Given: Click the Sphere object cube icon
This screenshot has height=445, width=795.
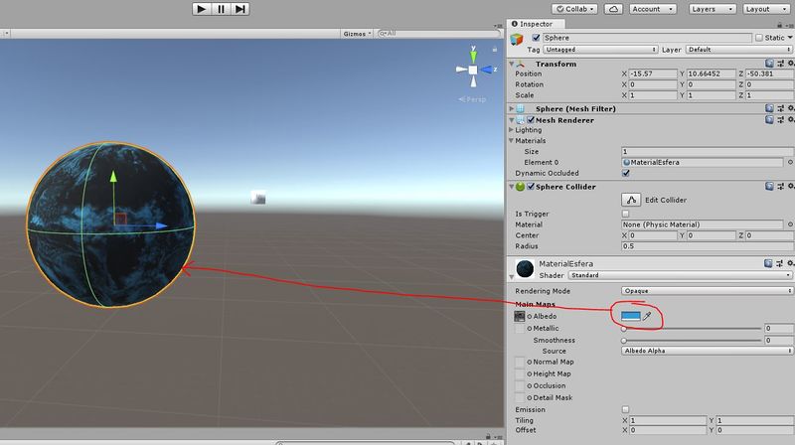Looking at the screenshot, I should pyautogui.click(x=517, y=39).
